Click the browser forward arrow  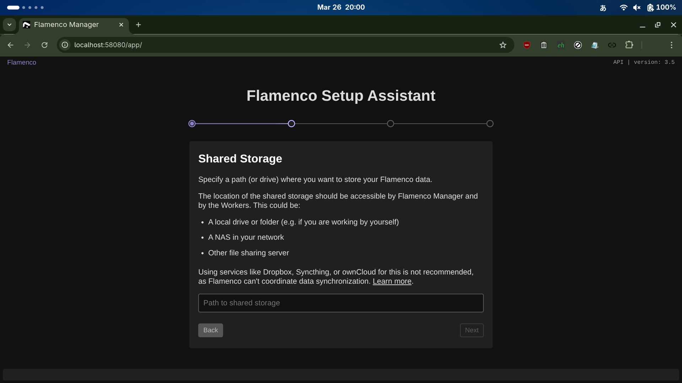[27, 45]
